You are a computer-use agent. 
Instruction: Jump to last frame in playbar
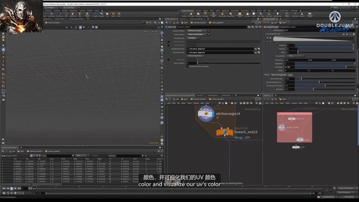(x=19, y=189)
